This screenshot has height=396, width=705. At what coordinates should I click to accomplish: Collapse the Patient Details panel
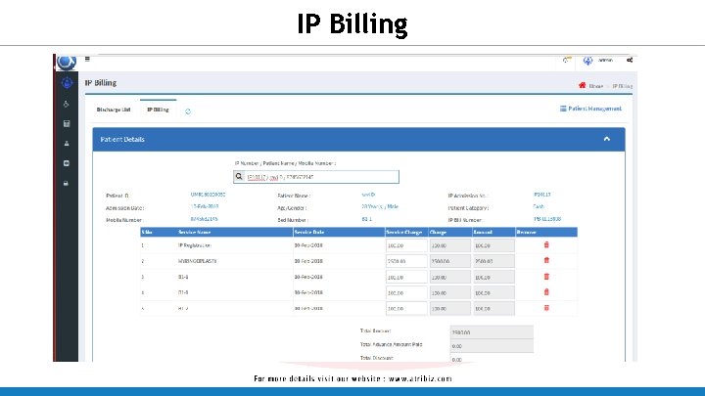pos(606,139)
